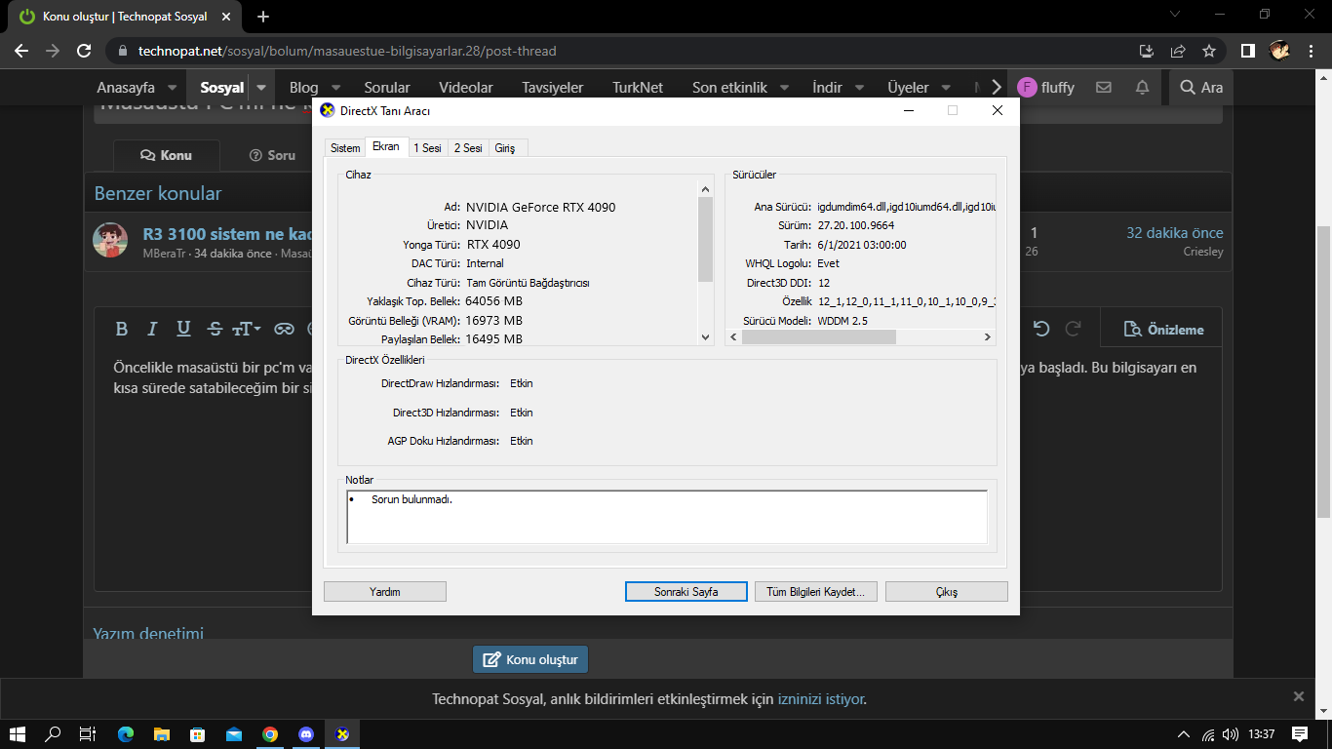Switch to the Sistem tab in DirectX tool

coord(345,147)
